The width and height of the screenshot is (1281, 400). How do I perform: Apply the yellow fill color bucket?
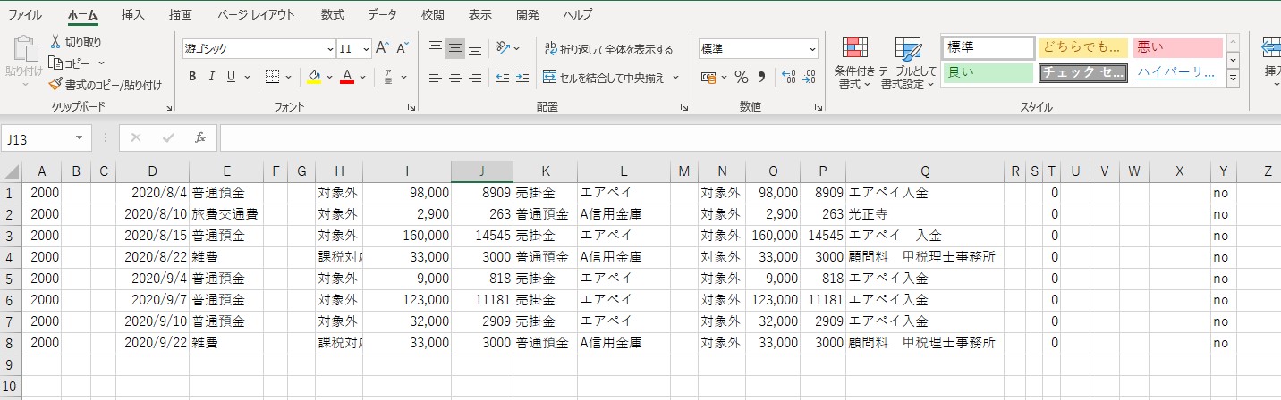click(x=314, y=77)
